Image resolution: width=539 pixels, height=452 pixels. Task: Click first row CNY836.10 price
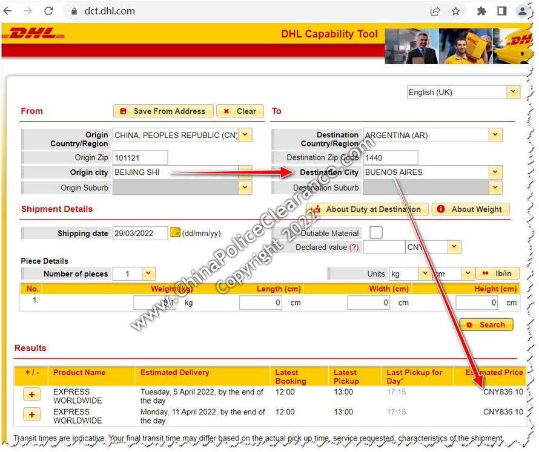503,392
